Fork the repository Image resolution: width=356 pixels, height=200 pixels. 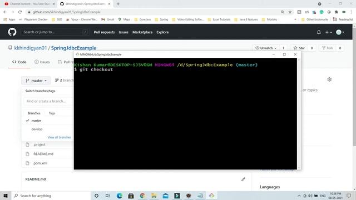coord(328,48)
